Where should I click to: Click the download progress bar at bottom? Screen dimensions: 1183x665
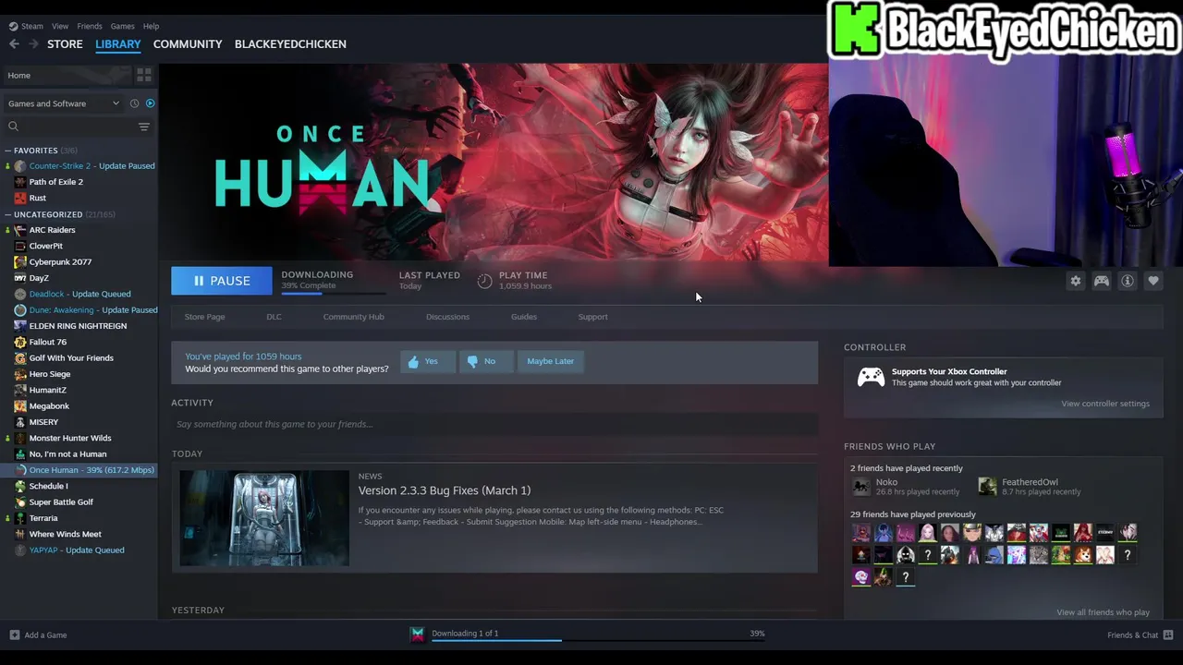598,640
